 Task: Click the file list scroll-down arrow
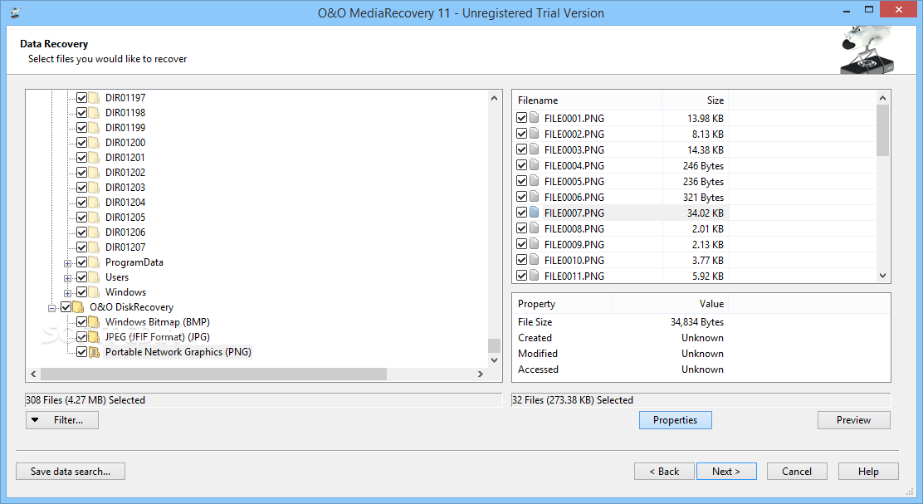tap(882, 275)
